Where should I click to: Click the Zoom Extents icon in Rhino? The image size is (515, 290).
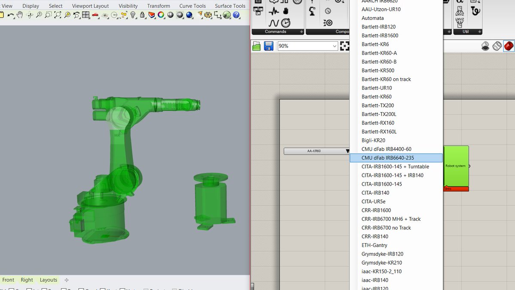click(58, 15)
